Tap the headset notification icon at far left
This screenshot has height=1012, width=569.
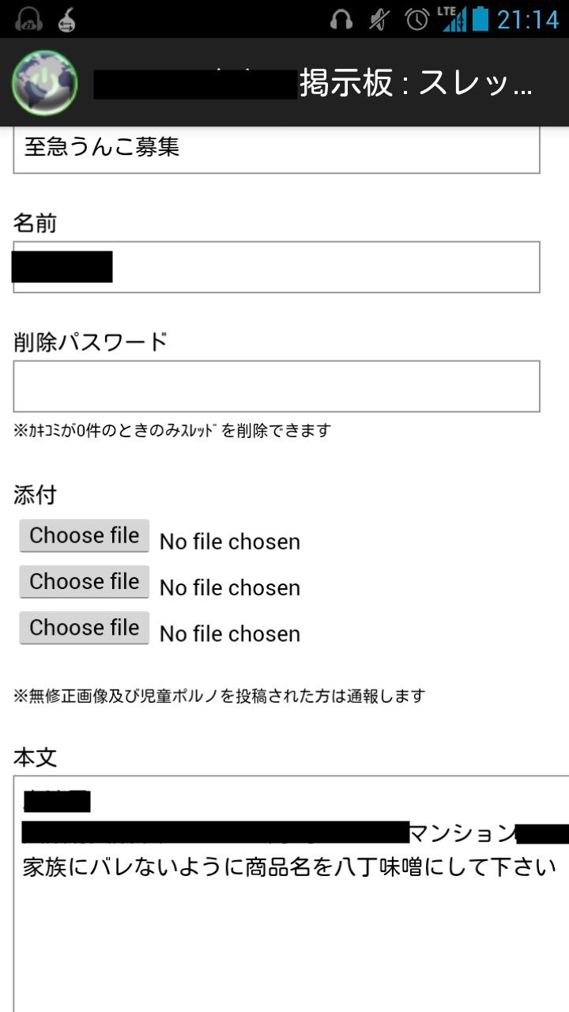click(28, 19)
